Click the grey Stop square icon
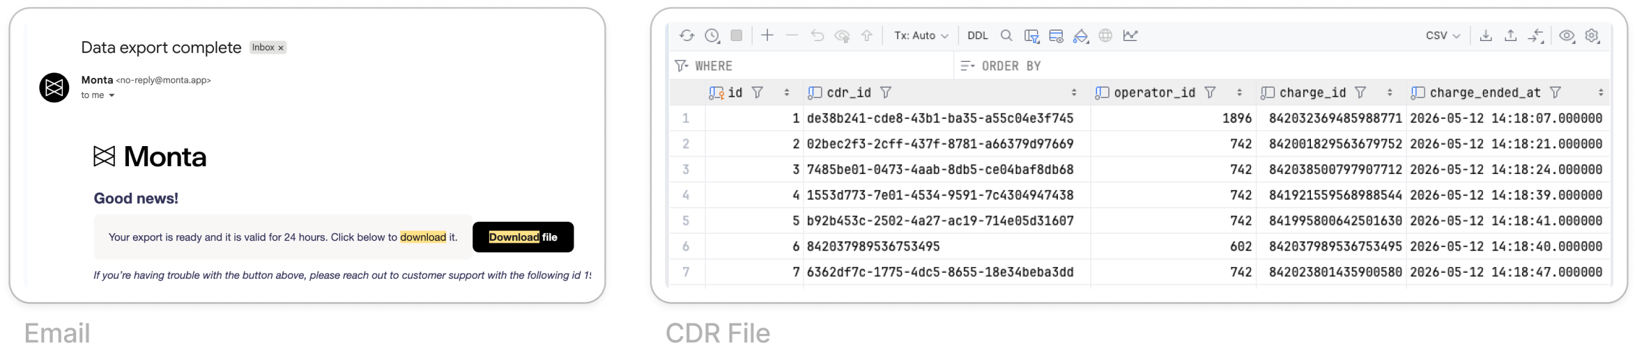 [x=736, y=35]
